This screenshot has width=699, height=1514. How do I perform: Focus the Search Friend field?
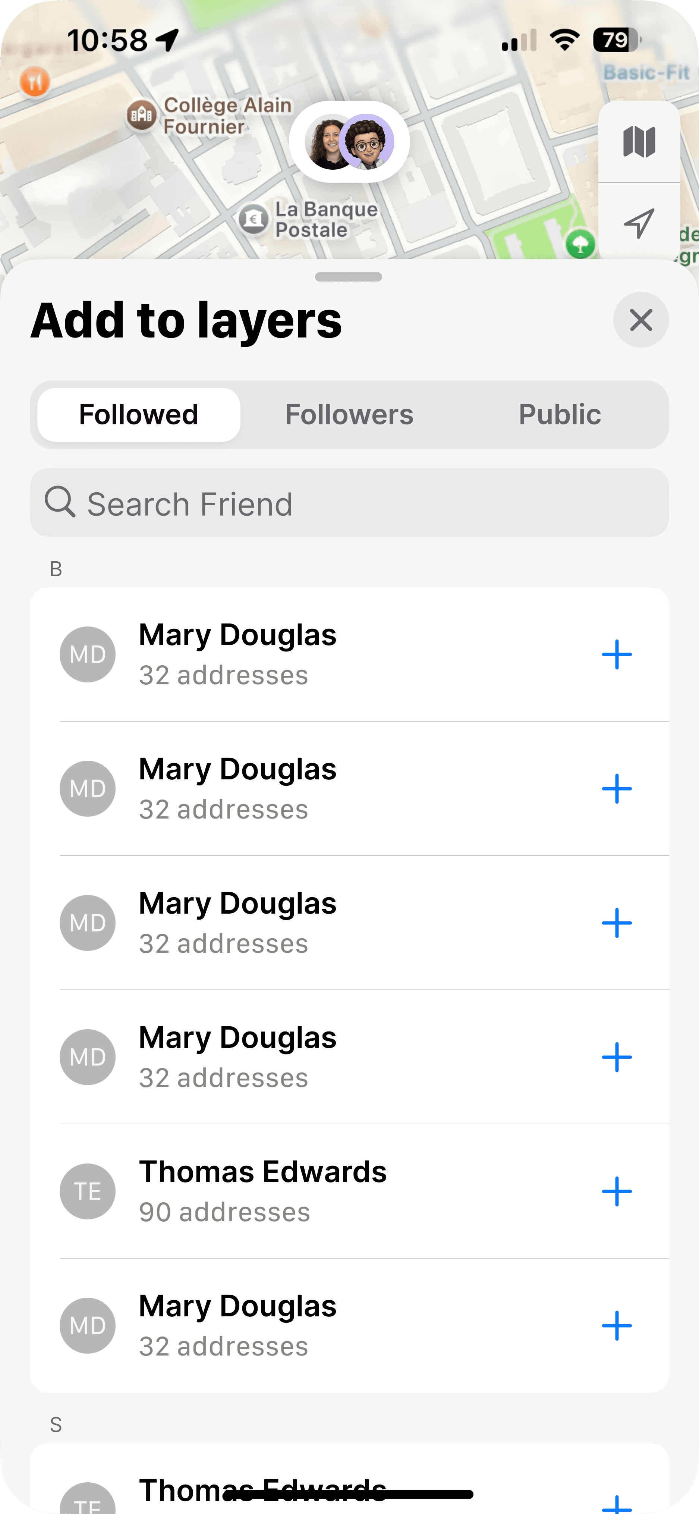(x=364, y=503)
